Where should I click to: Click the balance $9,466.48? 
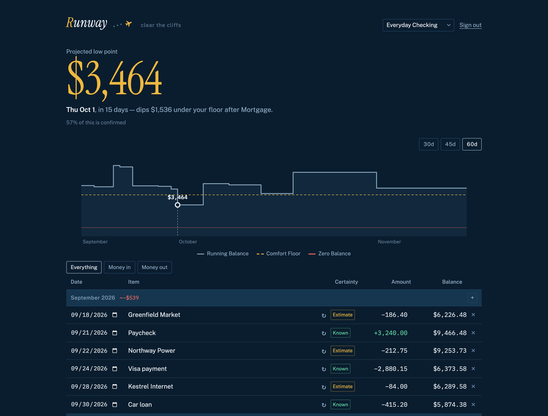(x=450, y=333)
